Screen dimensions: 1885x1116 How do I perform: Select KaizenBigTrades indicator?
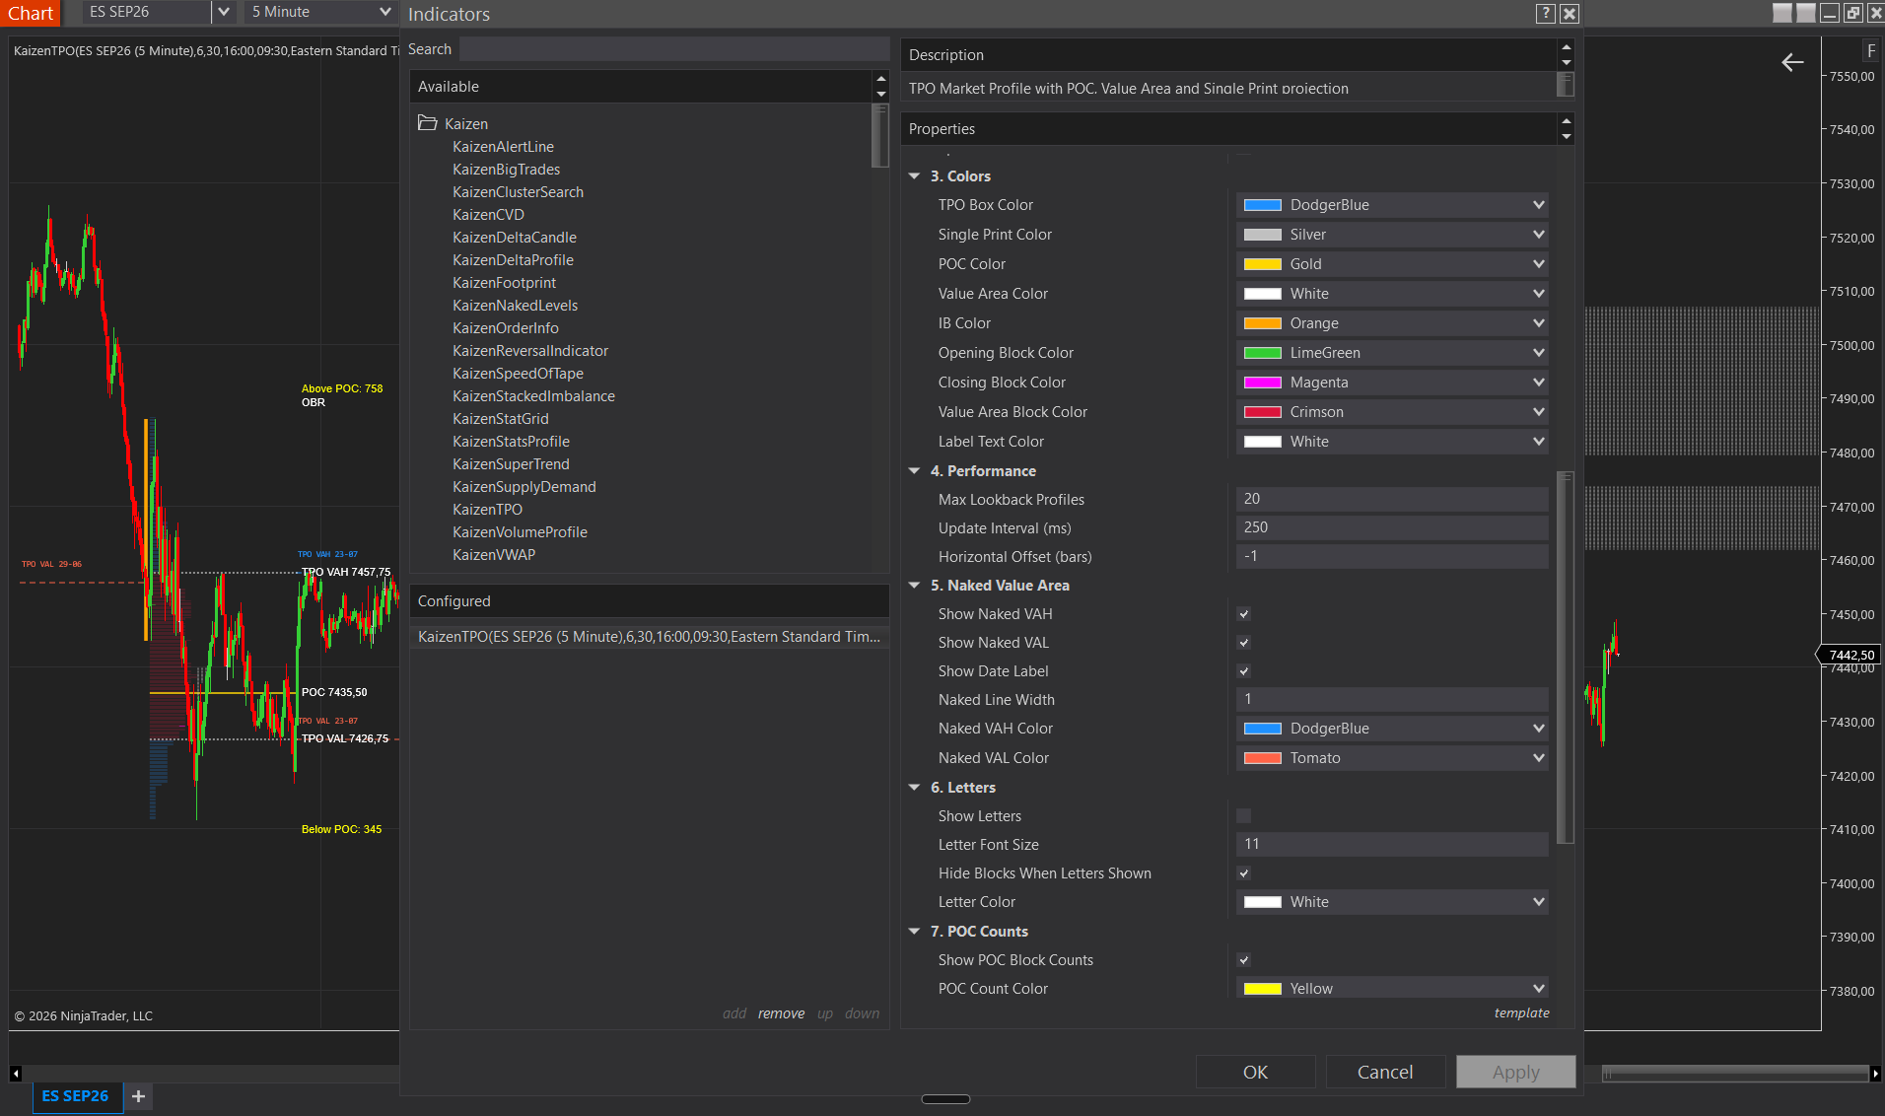[506, 170]
